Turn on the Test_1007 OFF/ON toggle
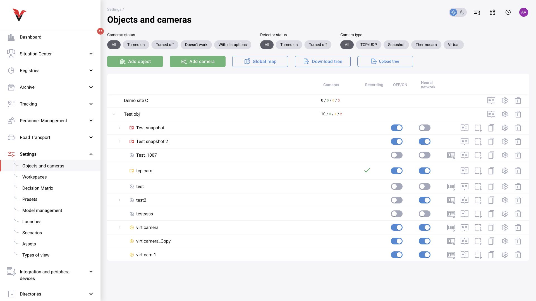The height and width of the screenshot is (301, 536). click(397, 155)
